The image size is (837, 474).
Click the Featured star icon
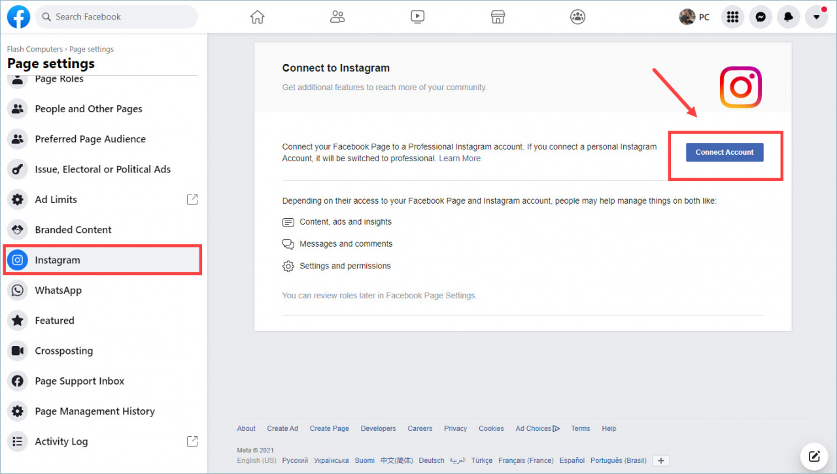click(18, 321)
